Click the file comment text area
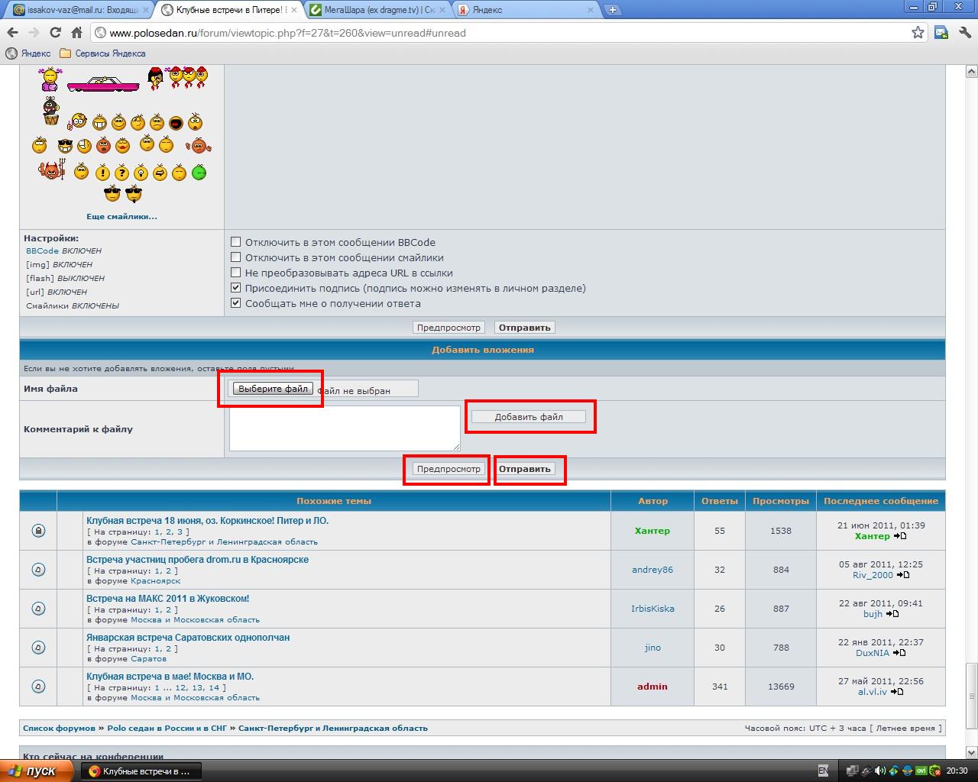The height and width of the screenshot is (782, 978). [x=345, y=428]
